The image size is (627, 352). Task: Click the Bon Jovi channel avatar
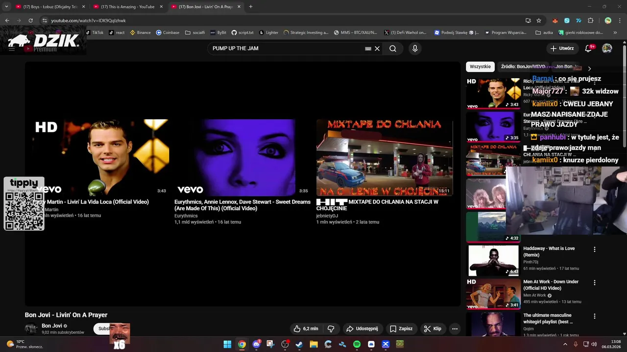(31, 329)
